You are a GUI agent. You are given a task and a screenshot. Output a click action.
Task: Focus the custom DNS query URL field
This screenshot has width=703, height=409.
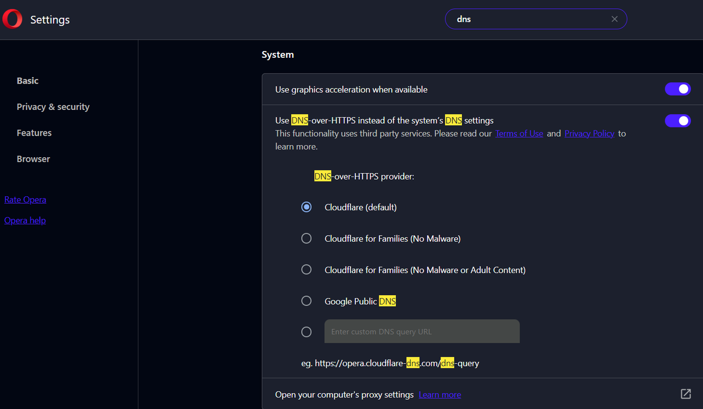[x=422, y=331]
